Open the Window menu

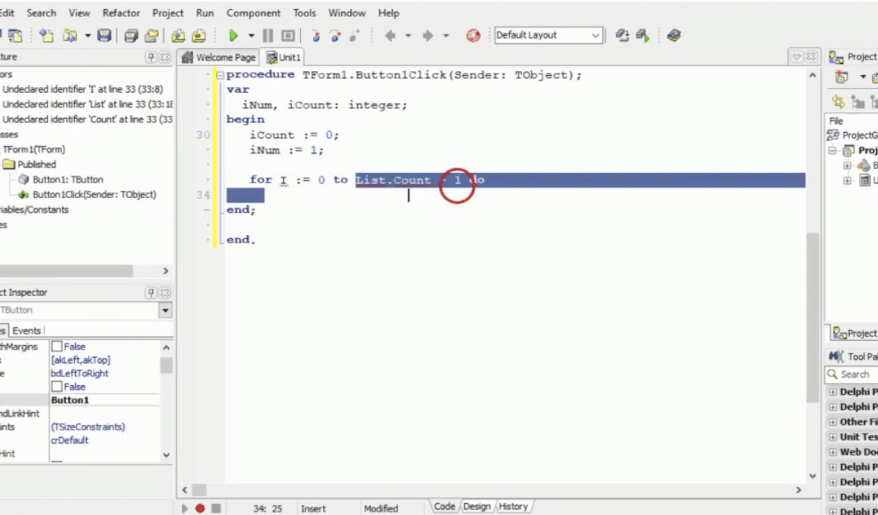347,13
